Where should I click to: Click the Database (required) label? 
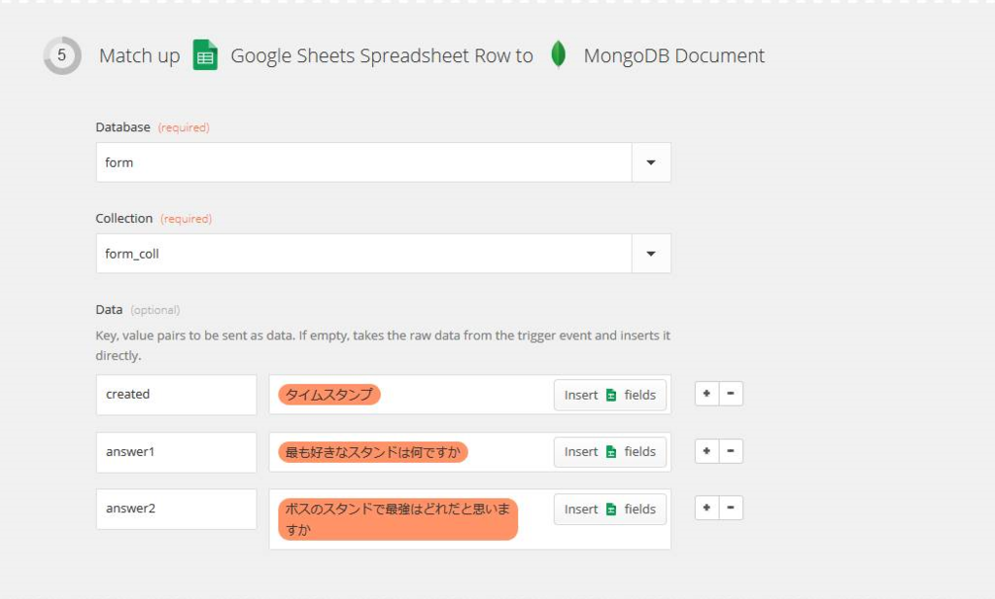[x=153, y=127]
